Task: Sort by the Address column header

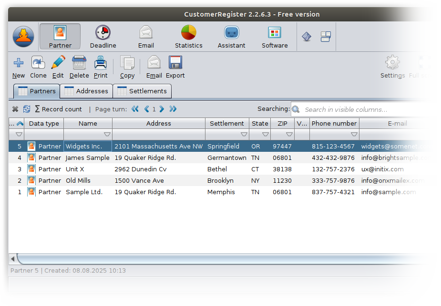Action: click(x=159, y=124)
